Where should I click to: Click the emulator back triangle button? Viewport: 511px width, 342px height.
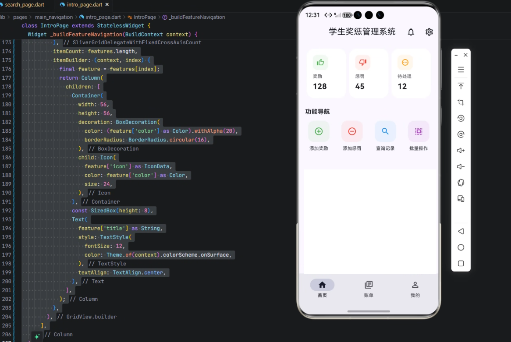pyautogui.click(x=461, y=231)
